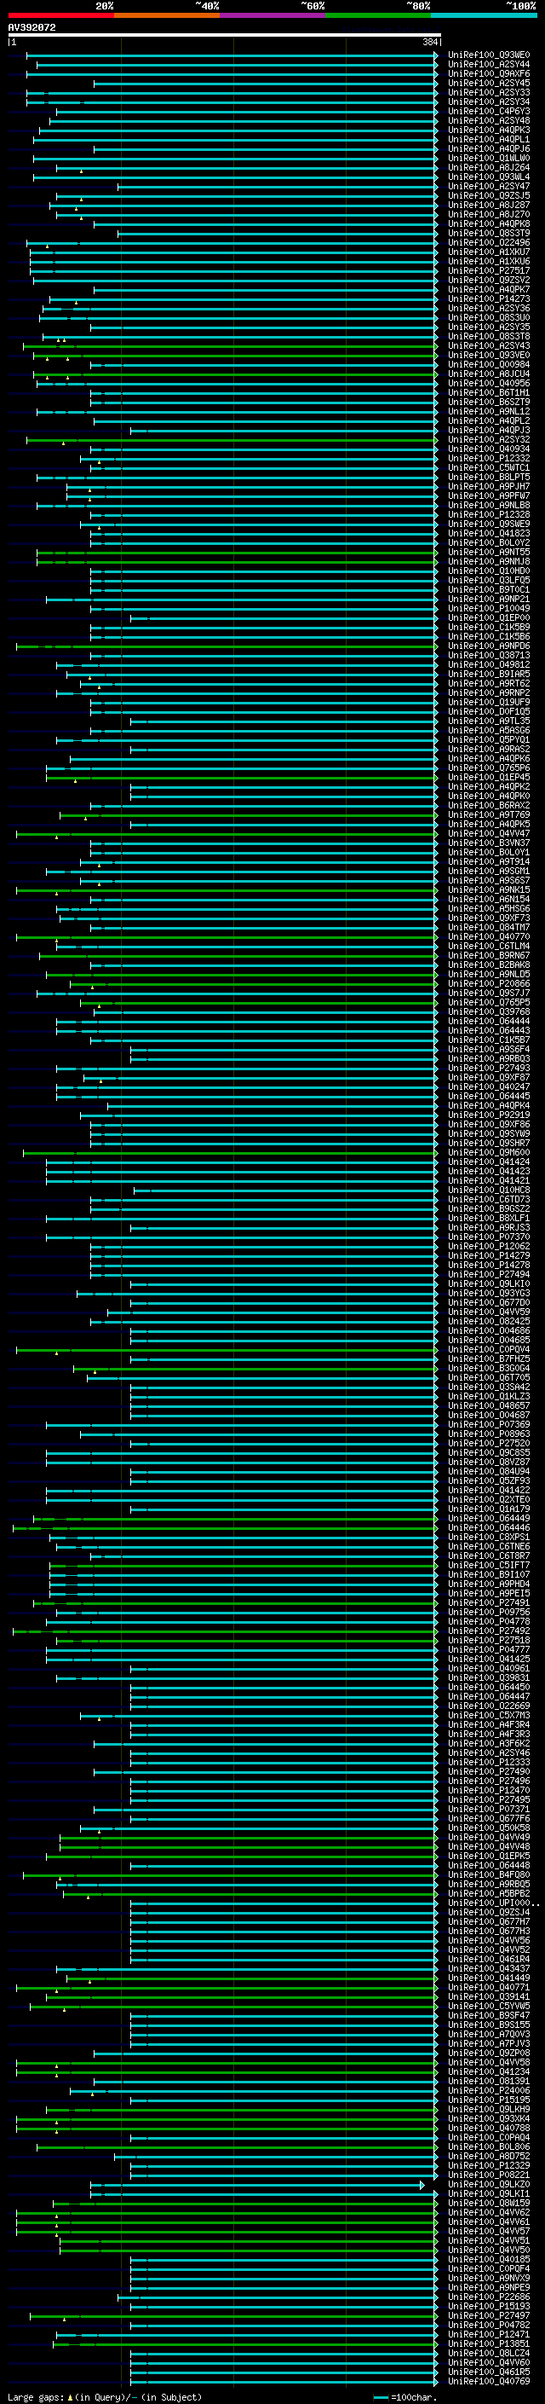Select hit label UniRef100_Q9LKH9
Viewport: 545px width, 2404px height.
pyautogui.click(x=489, y=2109)
